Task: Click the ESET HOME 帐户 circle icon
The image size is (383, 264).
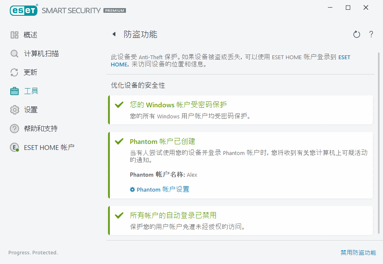Action: (x=14, y=147)
